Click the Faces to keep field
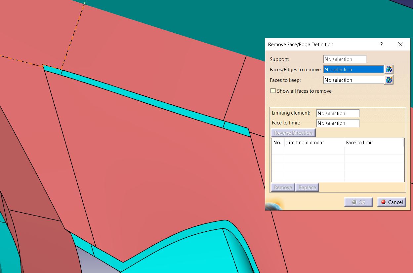413x273 pixels. (x=353, y=80)
